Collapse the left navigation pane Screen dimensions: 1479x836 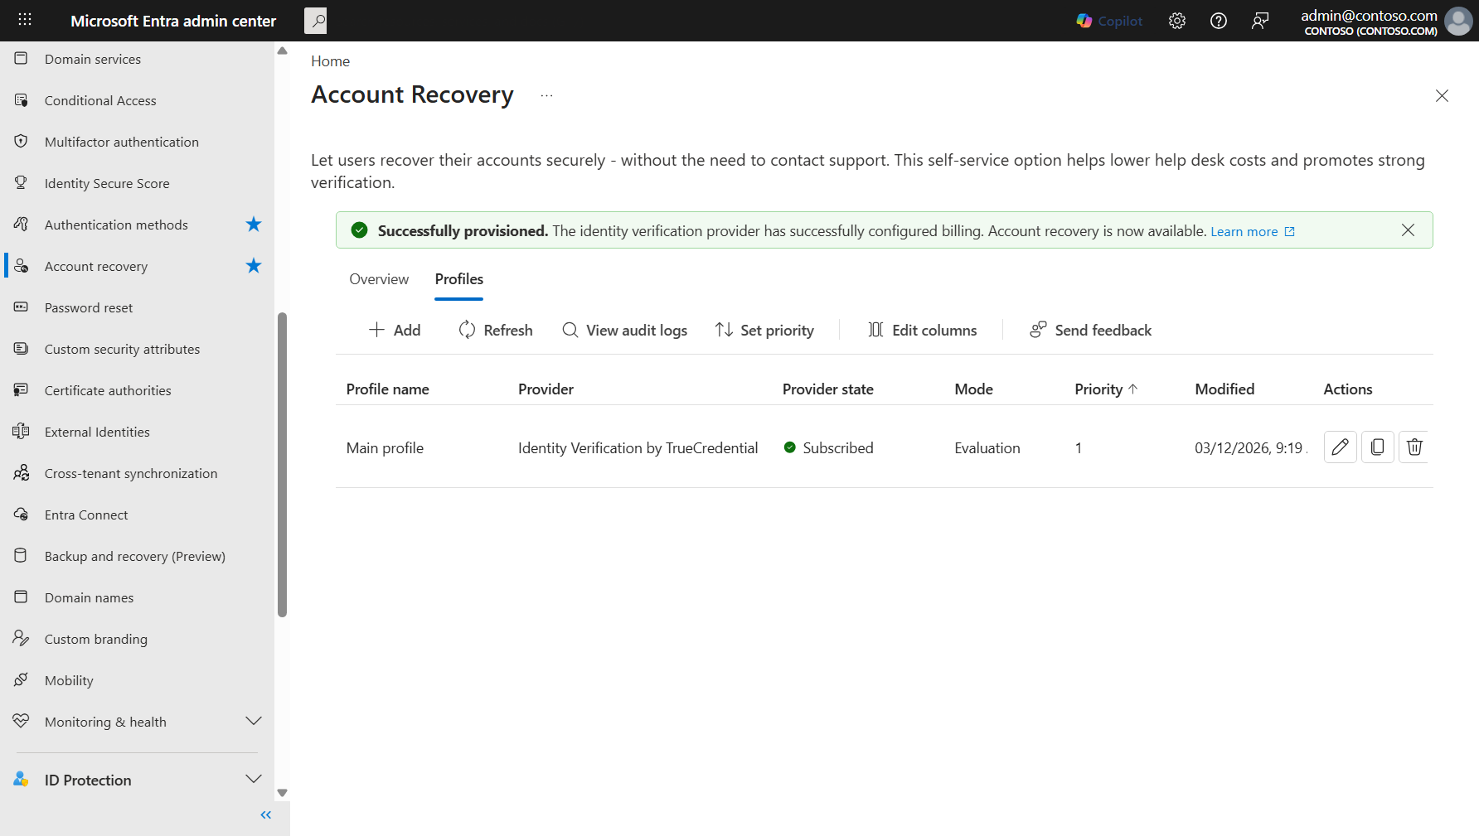(x=265, y=815)
